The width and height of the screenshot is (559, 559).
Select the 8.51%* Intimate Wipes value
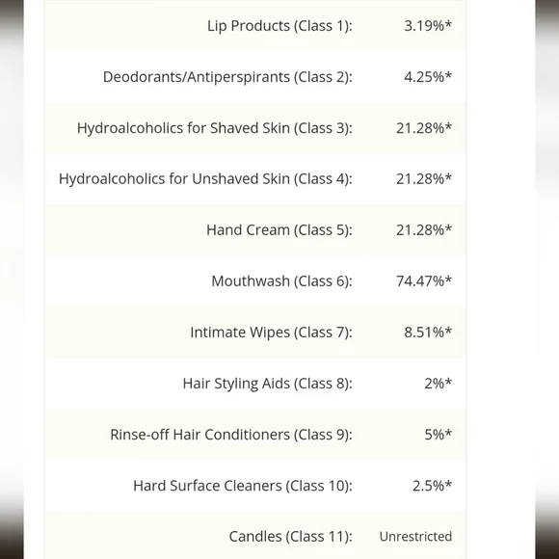tap(428, 332)
